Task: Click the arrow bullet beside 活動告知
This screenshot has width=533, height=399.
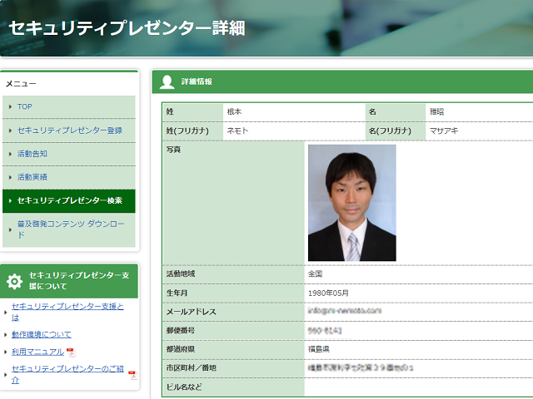Action: pos(10,154)
